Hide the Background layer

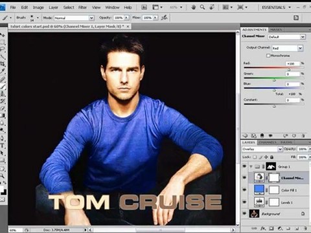click(x=244, y=214)
